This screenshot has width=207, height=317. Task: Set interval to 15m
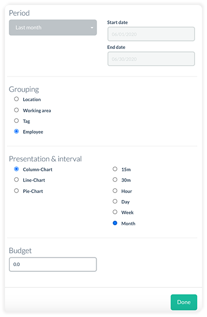pos(115,169)
